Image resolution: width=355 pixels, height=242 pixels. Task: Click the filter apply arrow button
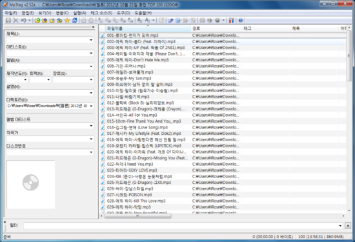tap(348, 226)
